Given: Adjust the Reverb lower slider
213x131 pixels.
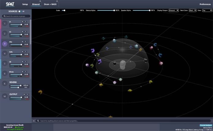Looking at the screenshot, I should pos(15,87).
